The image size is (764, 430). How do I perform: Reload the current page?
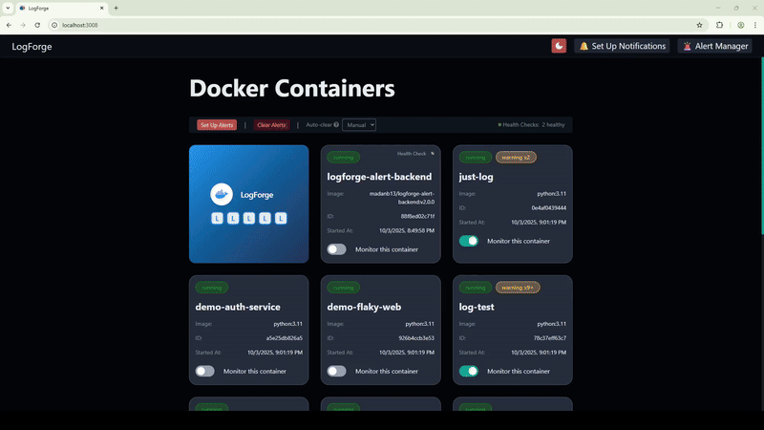pos(37,25)
